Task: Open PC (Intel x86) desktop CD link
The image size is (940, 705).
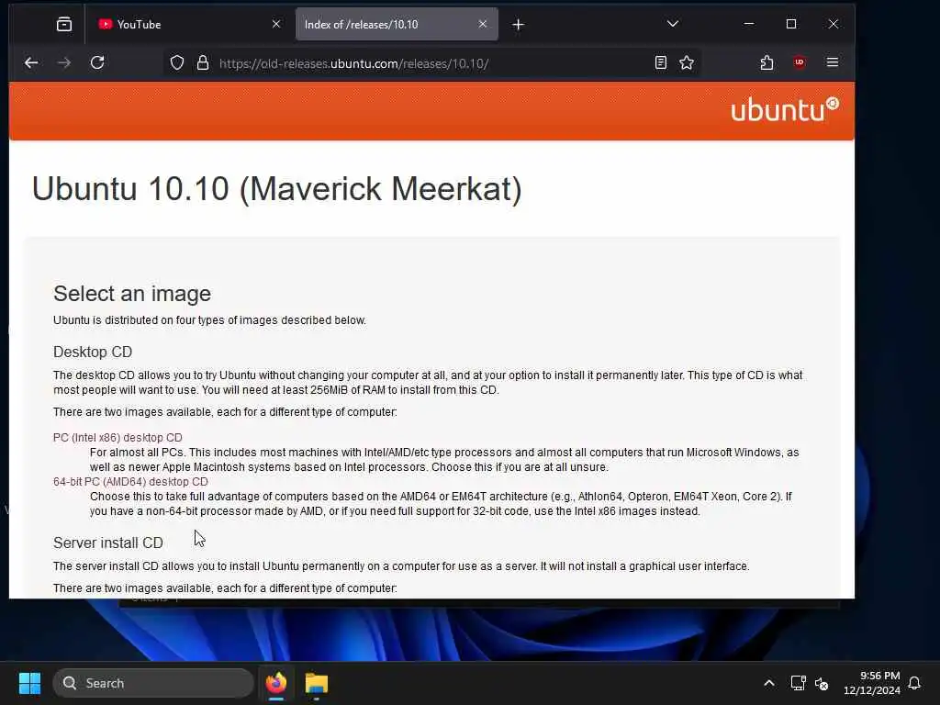Action: click(x=117, y=438)
